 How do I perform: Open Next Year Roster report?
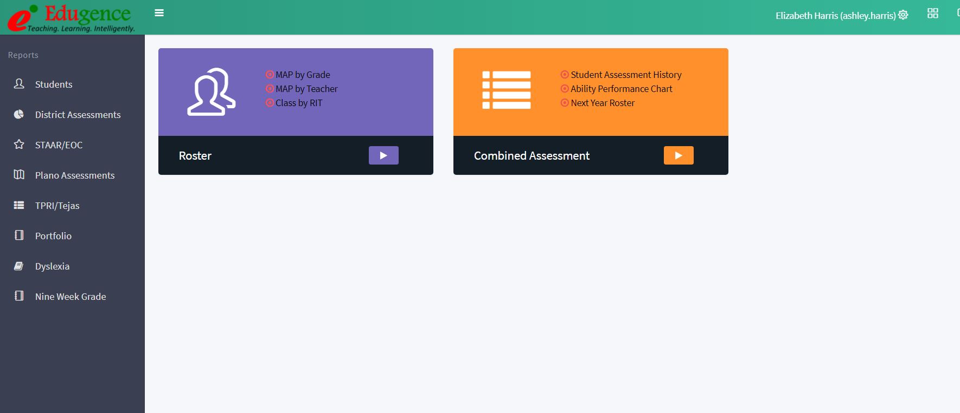point(603,103)
